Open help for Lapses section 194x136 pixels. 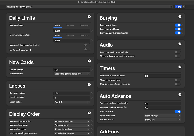coord(89,84)
